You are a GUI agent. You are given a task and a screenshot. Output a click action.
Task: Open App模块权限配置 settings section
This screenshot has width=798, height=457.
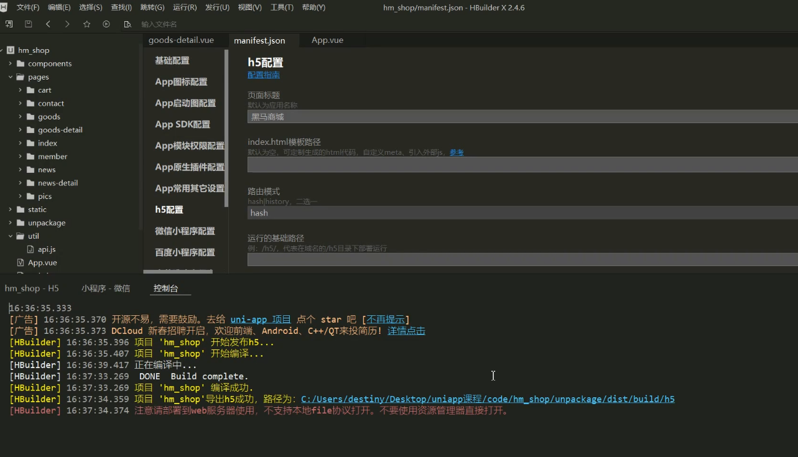(190, 146)
